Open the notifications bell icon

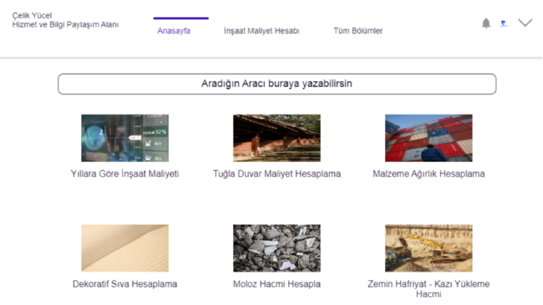click(x=486, y=23)
